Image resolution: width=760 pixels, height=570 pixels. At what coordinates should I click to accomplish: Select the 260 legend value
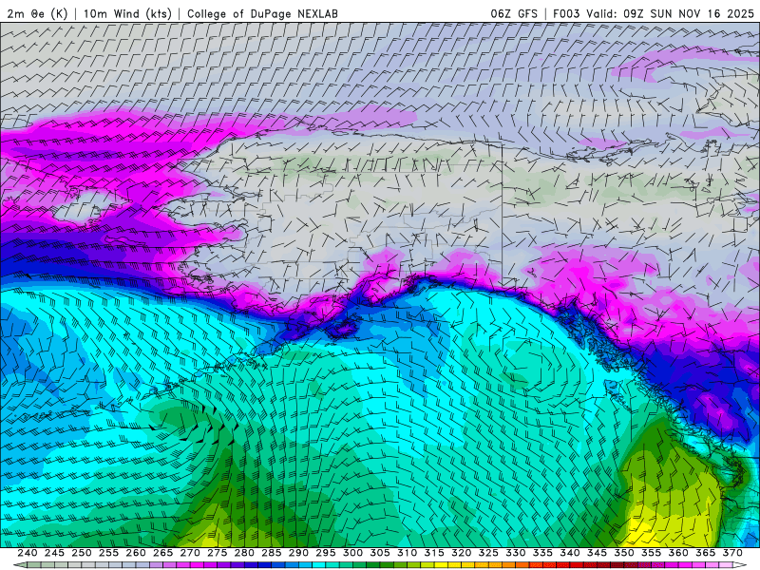pyautogui.click(x=136, y=553)
